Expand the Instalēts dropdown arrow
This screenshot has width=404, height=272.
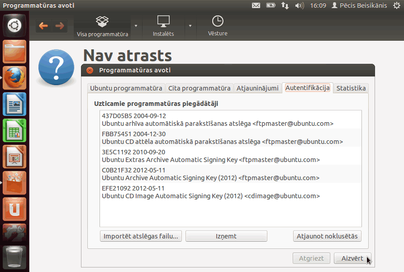[x=190, y=26]
